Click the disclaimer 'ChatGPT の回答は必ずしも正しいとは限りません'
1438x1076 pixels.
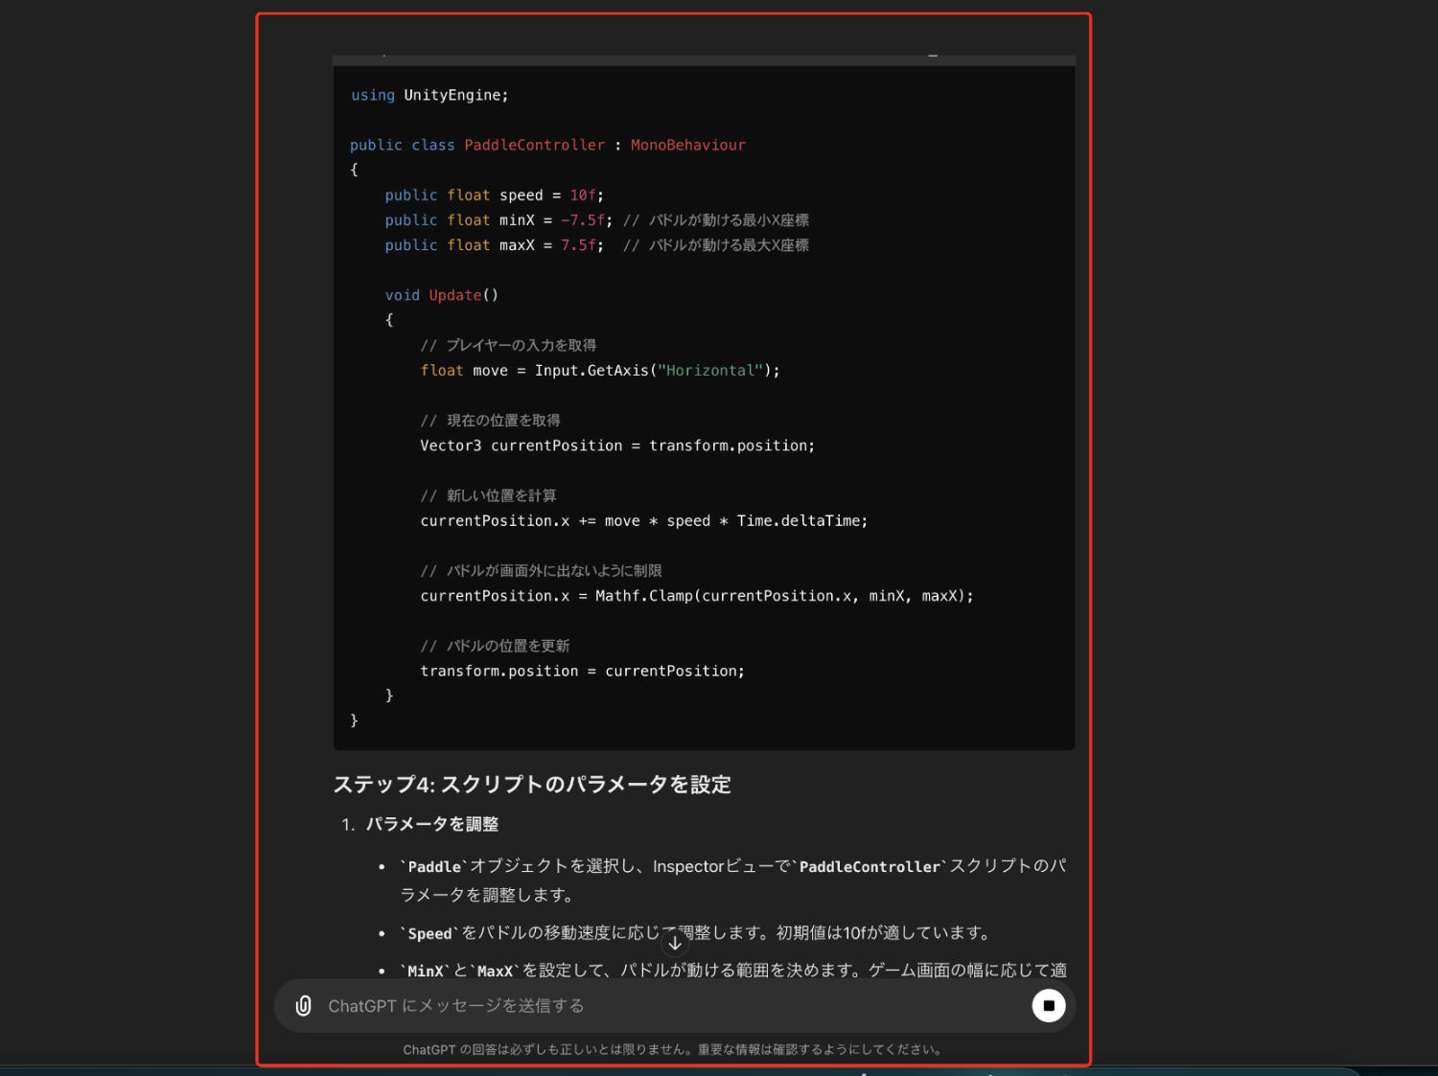pos(671,1049)
